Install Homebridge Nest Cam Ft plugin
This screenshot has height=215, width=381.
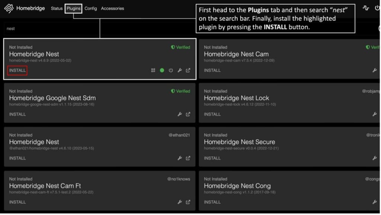click(x=17, y=202)
